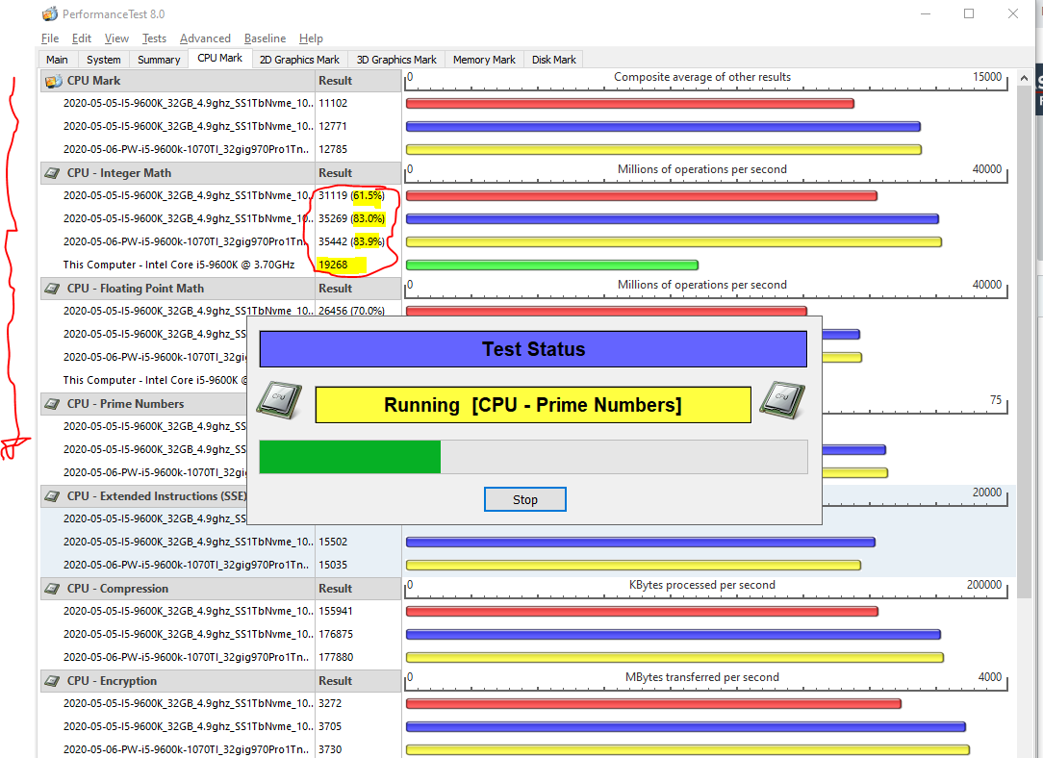Viewport: 1043px width, 758px height.
Task: Click the red Compression result bar for 155941
Action: pyautogui.click(x=642, y=612)
